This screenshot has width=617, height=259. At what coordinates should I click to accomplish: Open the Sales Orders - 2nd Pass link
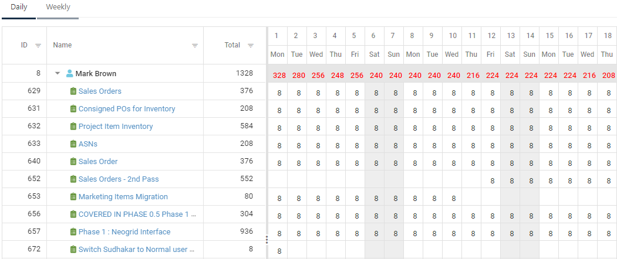[119, 179]
